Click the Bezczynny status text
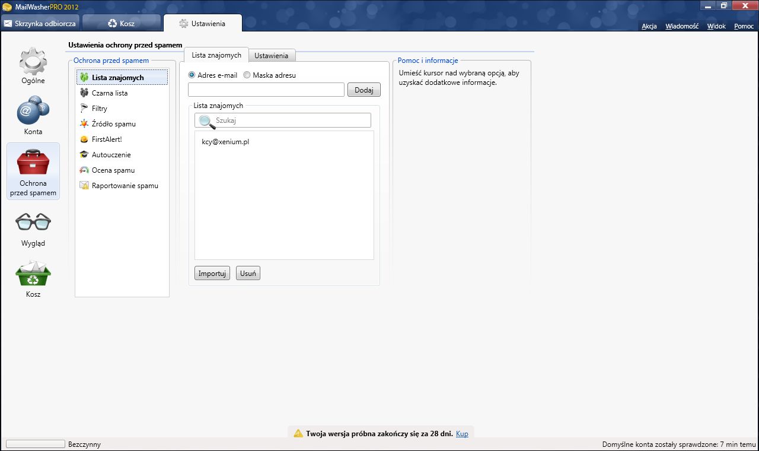 [x=85, y=444]
